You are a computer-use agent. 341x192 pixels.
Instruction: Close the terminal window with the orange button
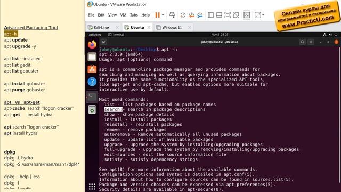[x=336, y=42]
